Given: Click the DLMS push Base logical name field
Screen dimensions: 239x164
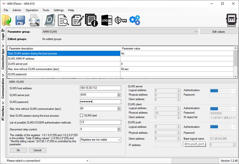Looking at the screenshot, I should pyautogui.click(x=223, y=139).
